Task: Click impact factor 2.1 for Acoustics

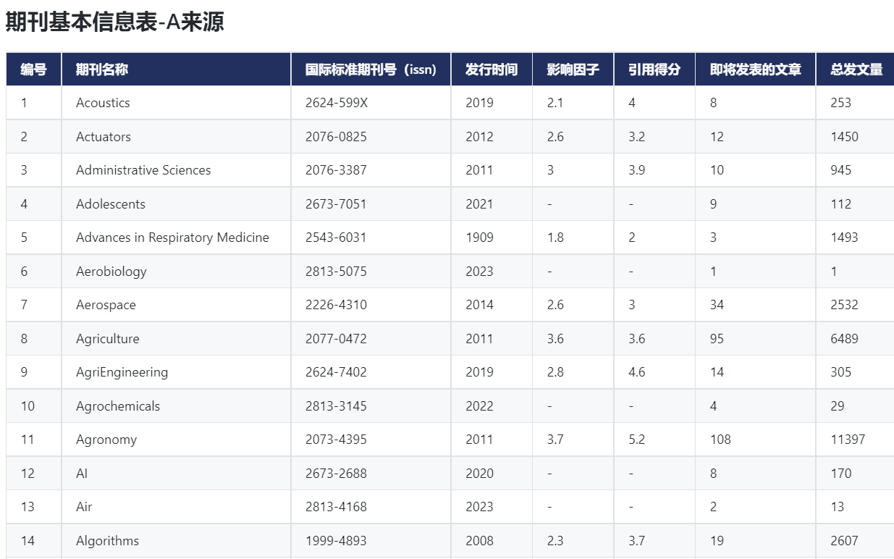Action: tap(555, 103)
